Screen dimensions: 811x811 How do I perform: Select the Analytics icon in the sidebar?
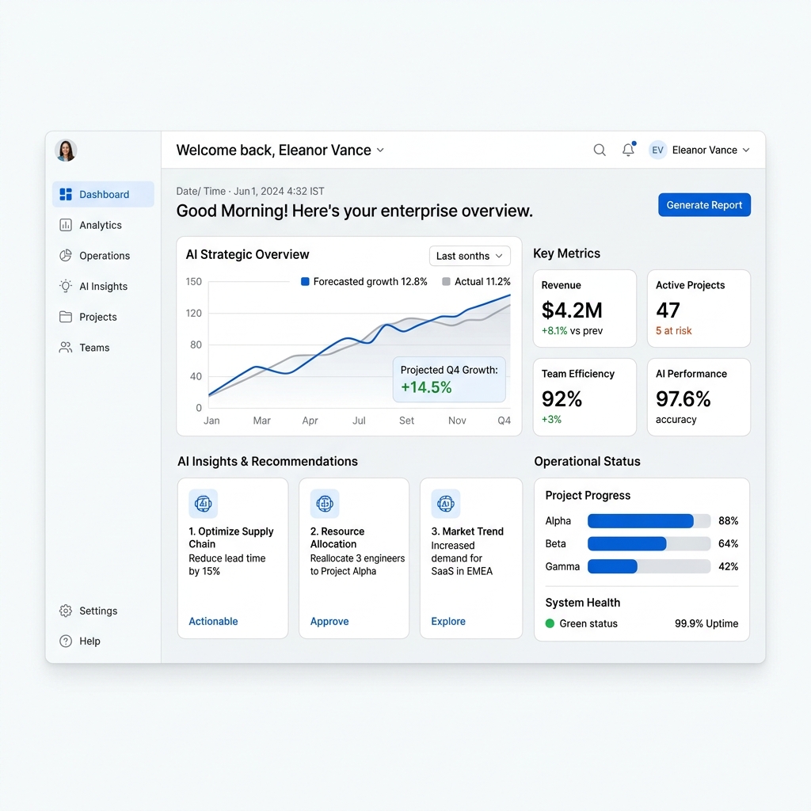pyautogui.click(x=67, y=225)
